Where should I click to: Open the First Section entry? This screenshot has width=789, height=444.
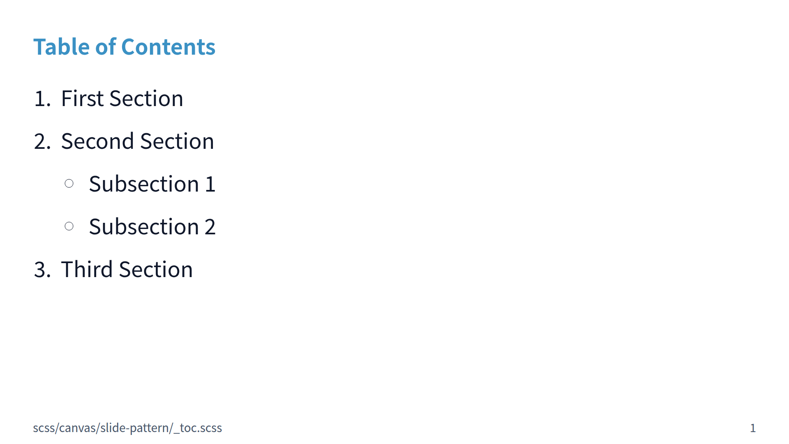[122, 99]
